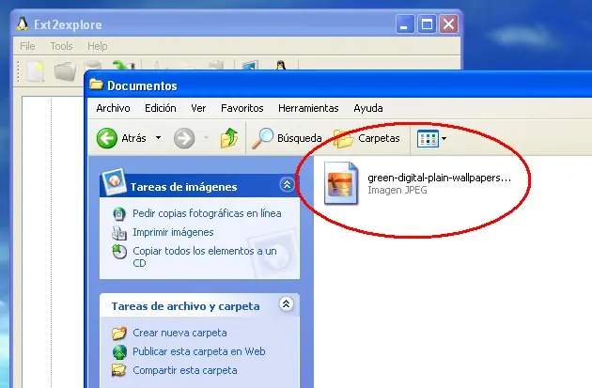Click Compartir esta carpeta link
Screen dimensions: 592x388
185,371
